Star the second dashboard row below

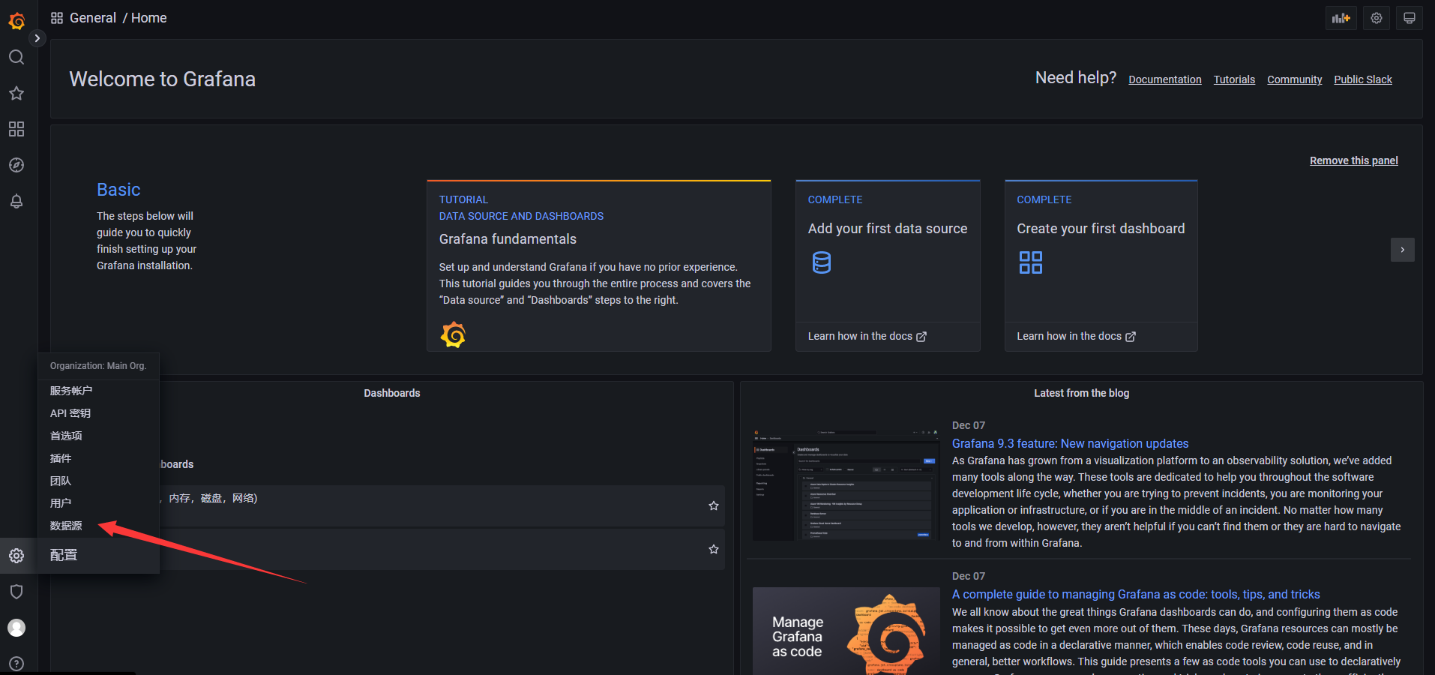(x=714, y=549)
